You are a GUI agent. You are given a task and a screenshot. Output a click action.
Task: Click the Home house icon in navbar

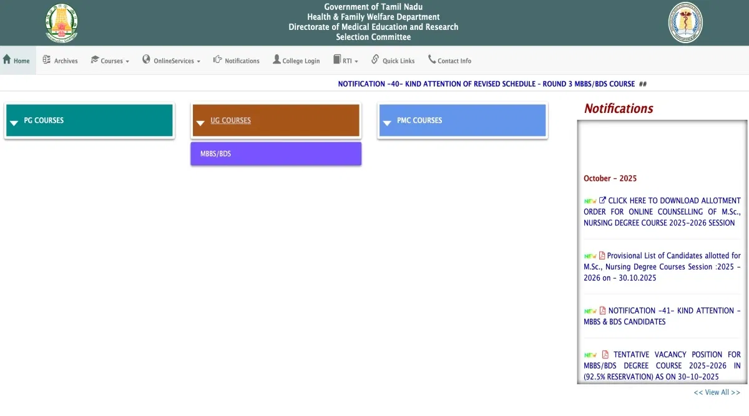7,60
